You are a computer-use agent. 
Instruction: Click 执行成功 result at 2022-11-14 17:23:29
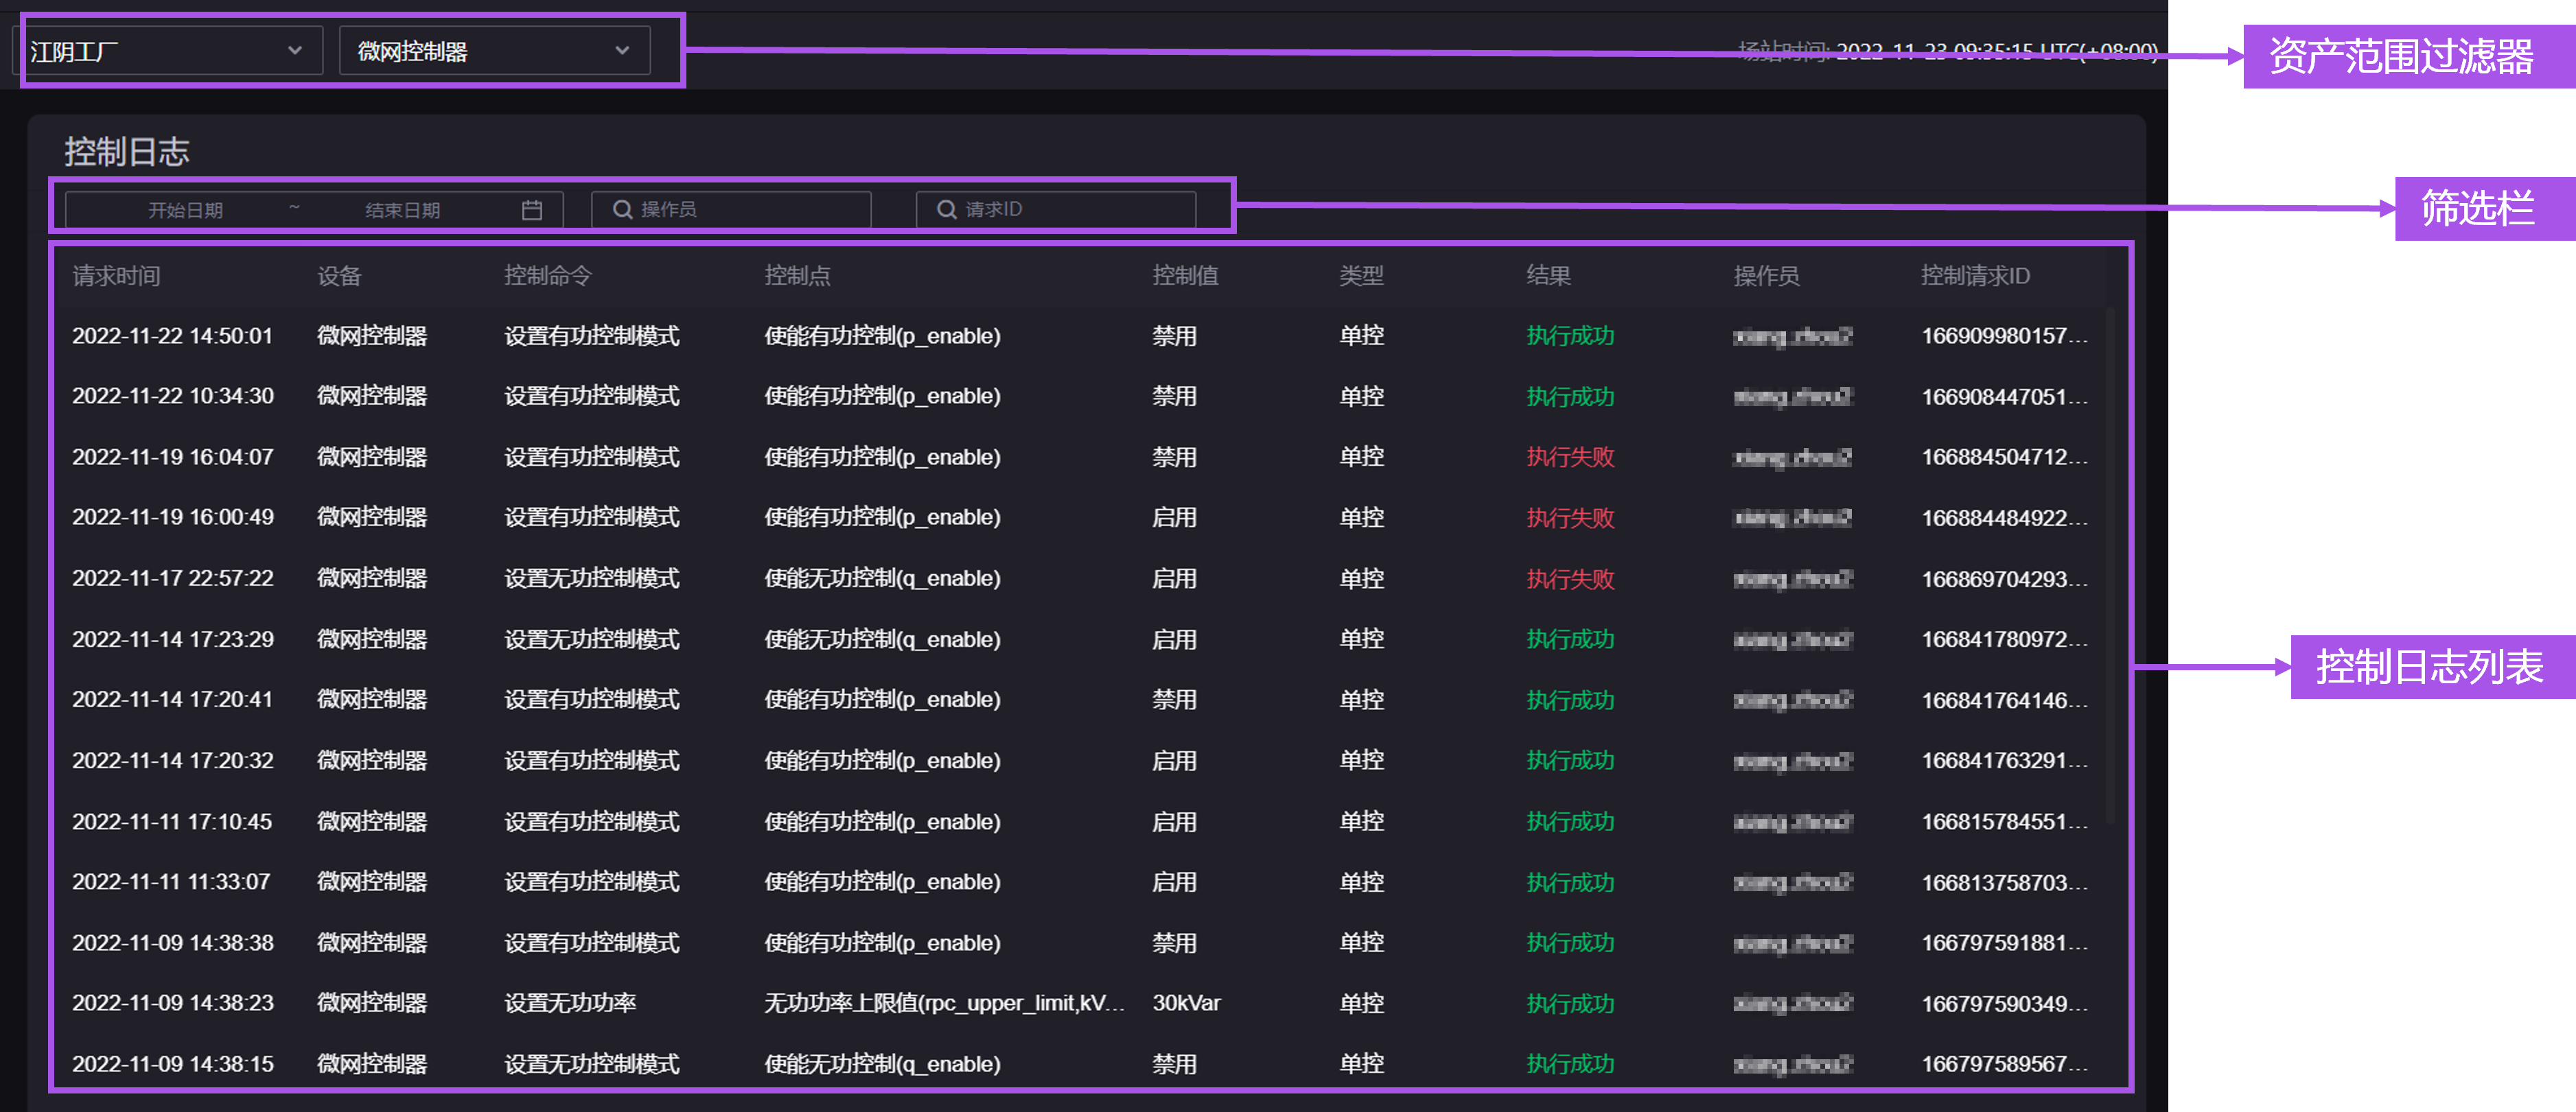pos(1570,639)
